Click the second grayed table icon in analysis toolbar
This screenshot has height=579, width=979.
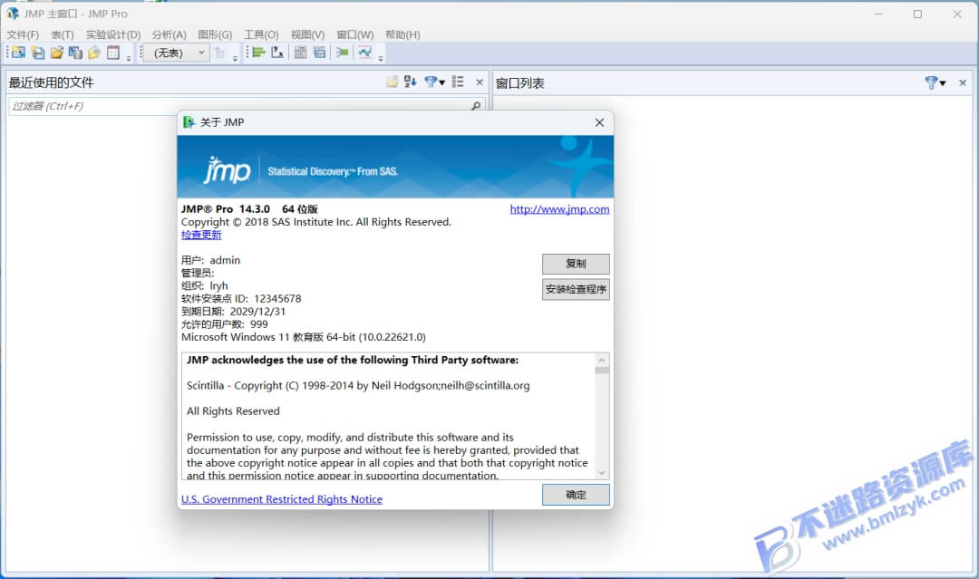pyautogui.click(x=320, y=53)
